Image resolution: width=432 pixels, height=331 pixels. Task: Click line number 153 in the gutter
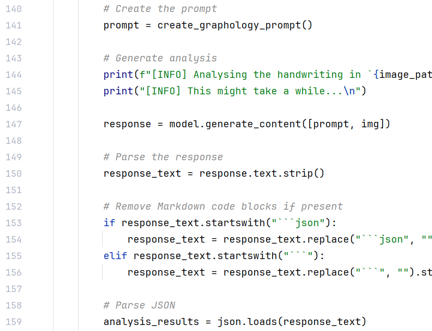click(x=13, y=223)
